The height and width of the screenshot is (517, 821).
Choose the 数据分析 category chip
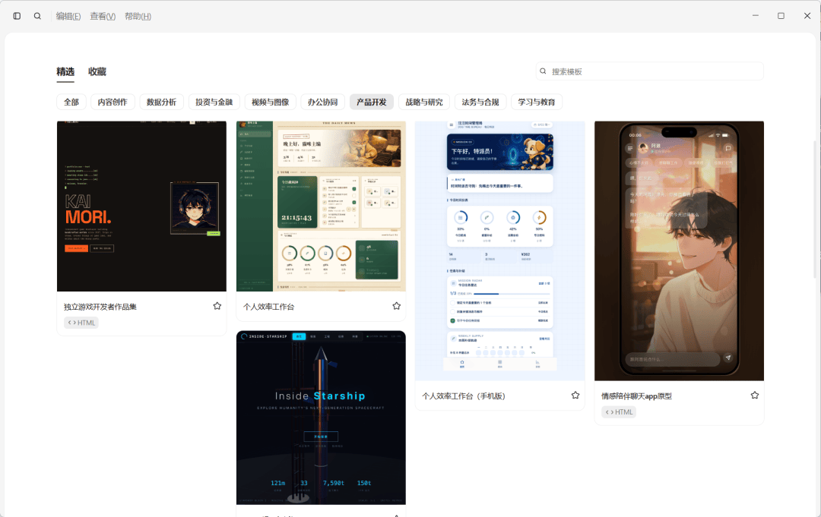point(161,102)
